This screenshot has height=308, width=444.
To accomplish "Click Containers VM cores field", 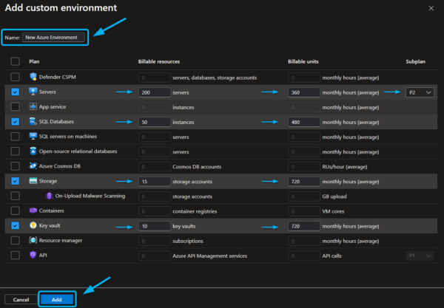I will pos(304,211).
